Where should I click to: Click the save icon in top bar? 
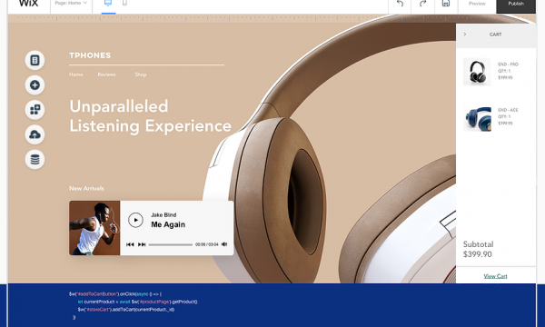446,4
